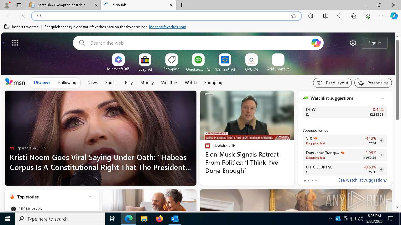The width and height of the screenshot is (401, 225).
Task: Select the Discover feed tab
Action: coord(42,82)
